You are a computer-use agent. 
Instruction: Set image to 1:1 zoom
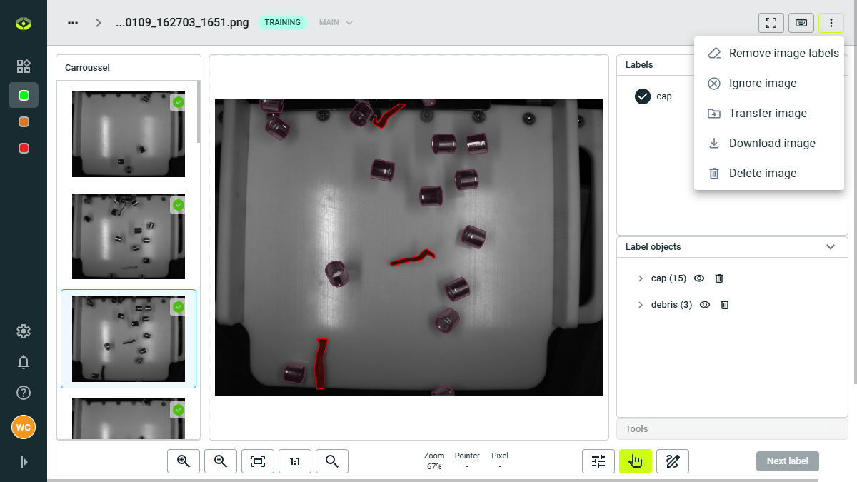(x=295, y=461)
